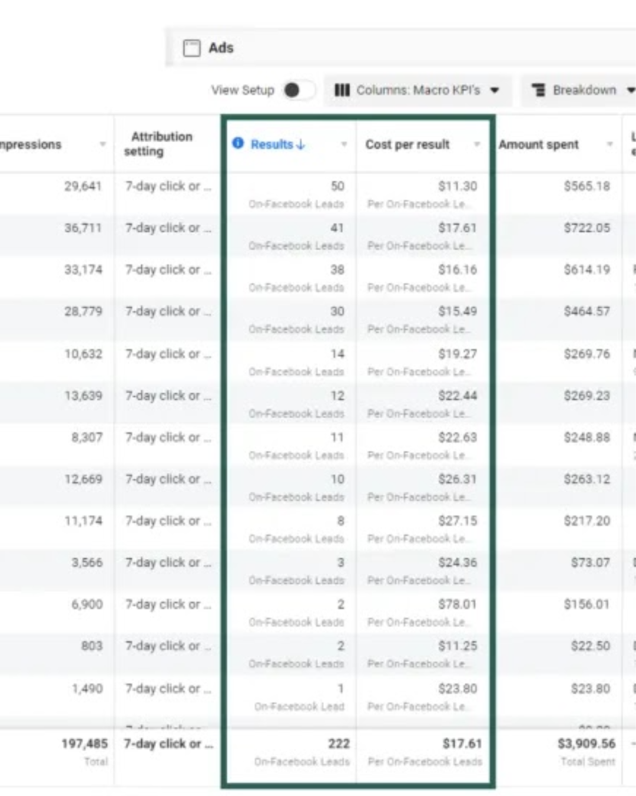Click the blue info icon beside Results
Screen dimensions: 636x796
pos(237,144)
